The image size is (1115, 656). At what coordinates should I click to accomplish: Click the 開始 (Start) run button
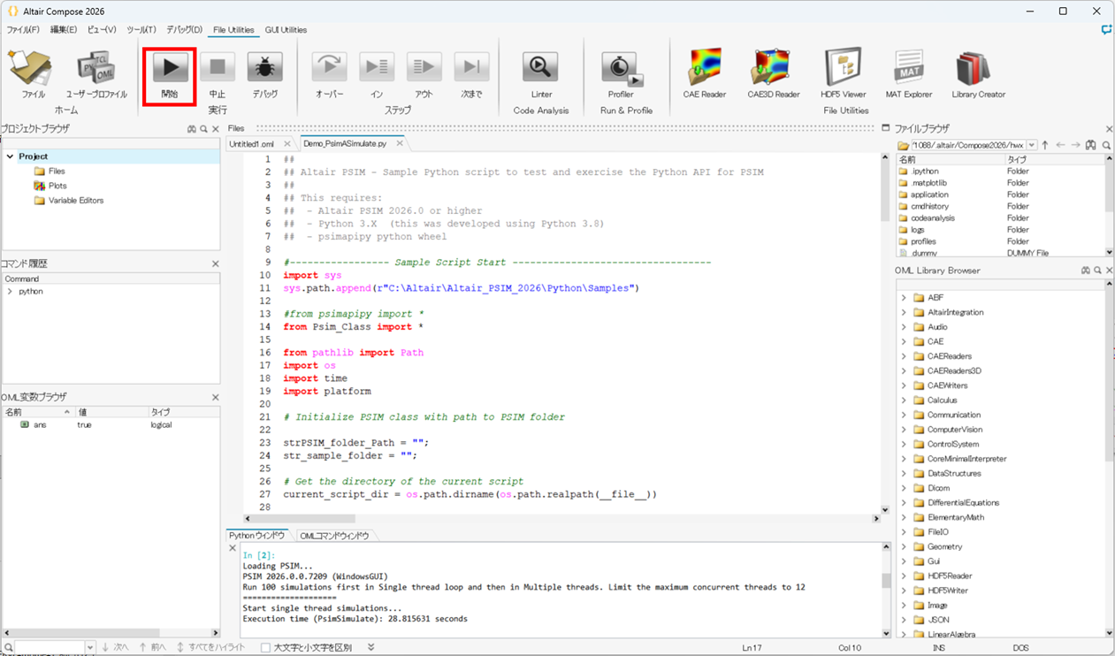tap(170, 69)
